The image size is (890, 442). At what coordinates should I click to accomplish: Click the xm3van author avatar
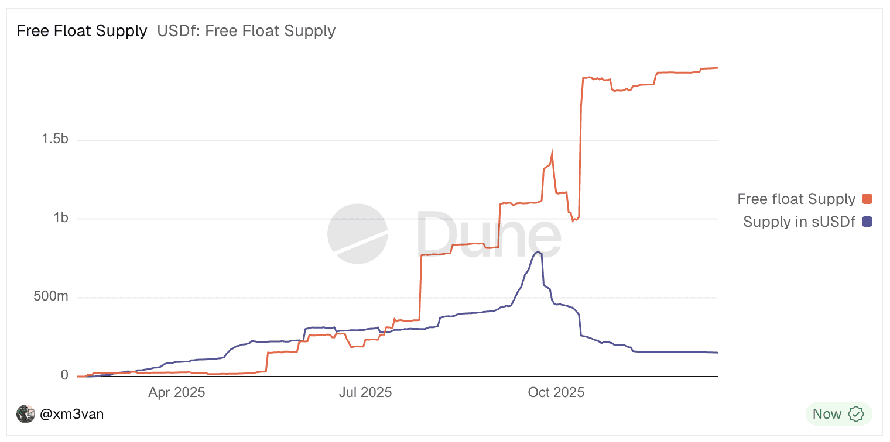tap(26, 414)
